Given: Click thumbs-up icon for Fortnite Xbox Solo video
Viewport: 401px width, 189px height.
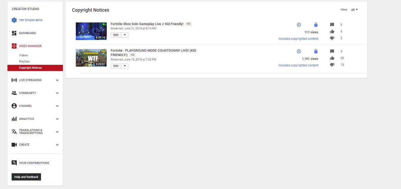Looking at the screenshot, I should point(332,31).
